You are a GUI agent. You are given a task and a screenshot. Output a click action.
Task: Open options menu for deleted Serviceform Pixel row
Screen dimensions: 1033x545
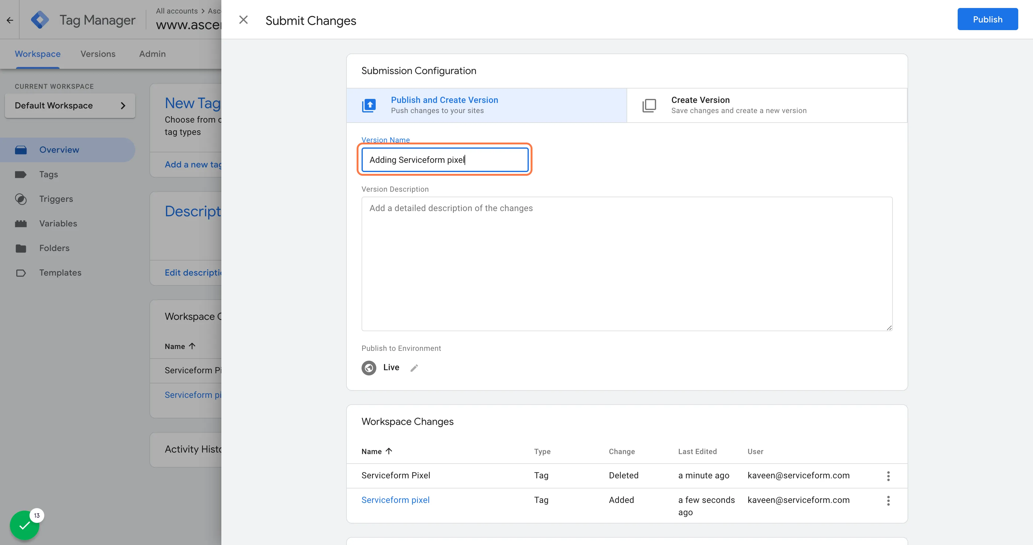point(888,476)
